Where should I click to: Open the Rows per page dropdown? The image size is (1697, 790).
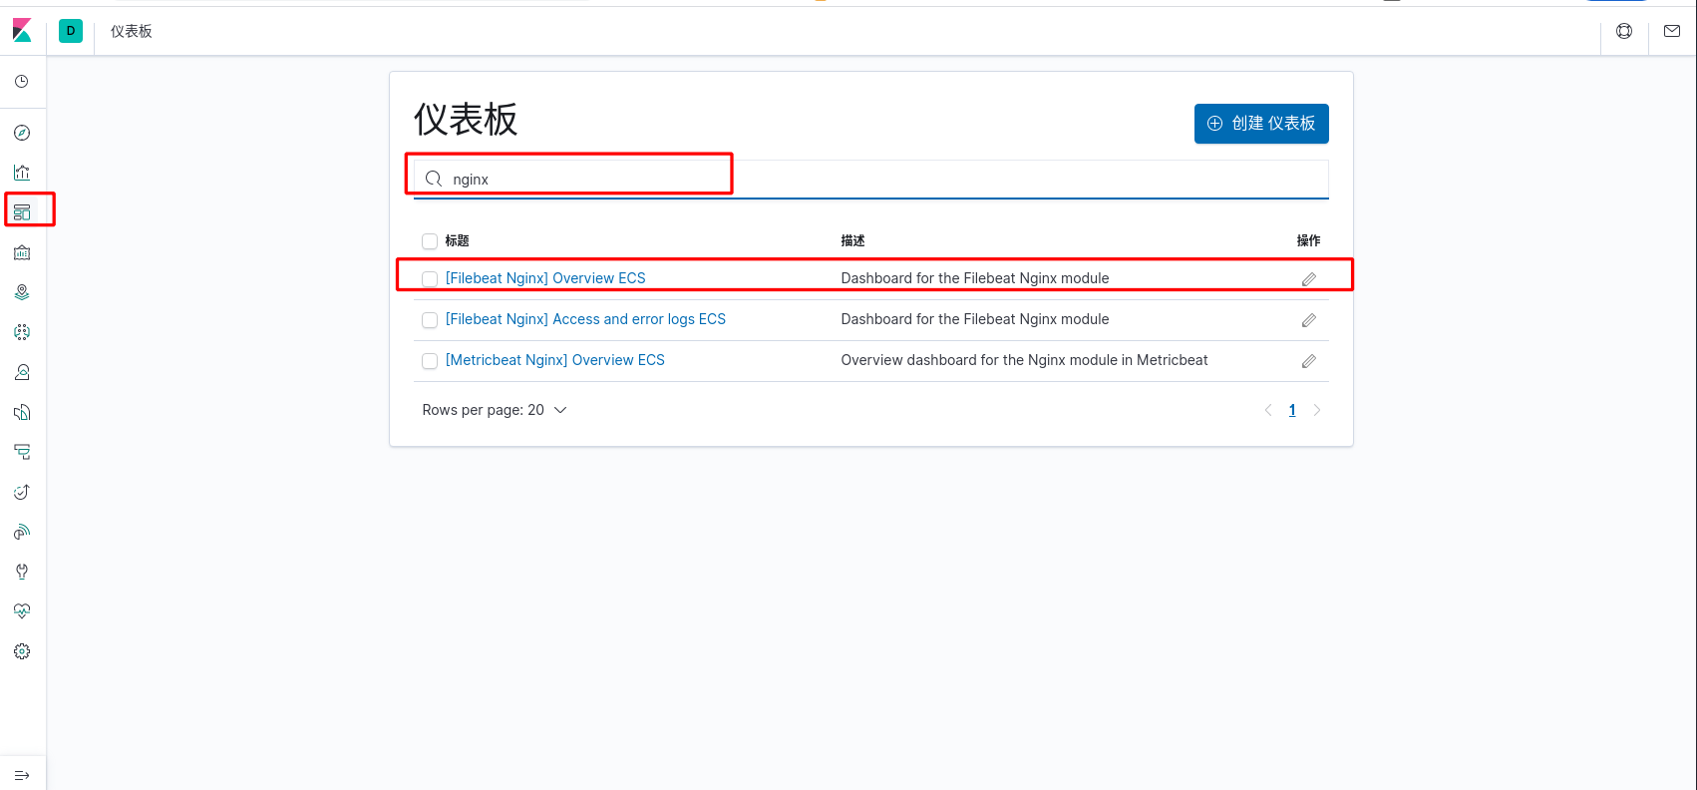(x=495, y=410)
